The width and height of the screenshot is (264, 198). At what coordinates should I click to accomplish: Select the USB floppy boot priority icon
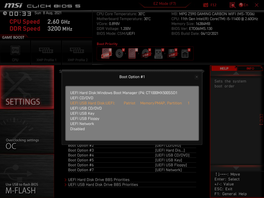[x=172, y=53]
